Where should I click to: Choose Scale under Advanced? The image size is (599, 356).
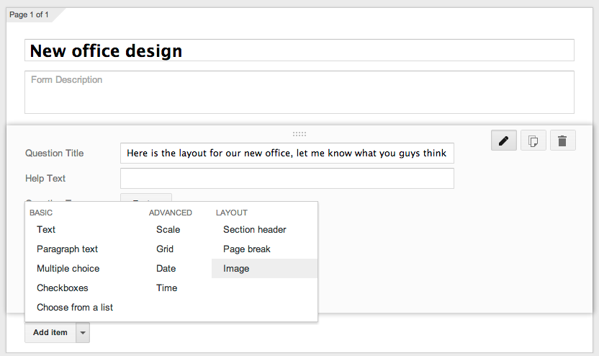point(168,229)
